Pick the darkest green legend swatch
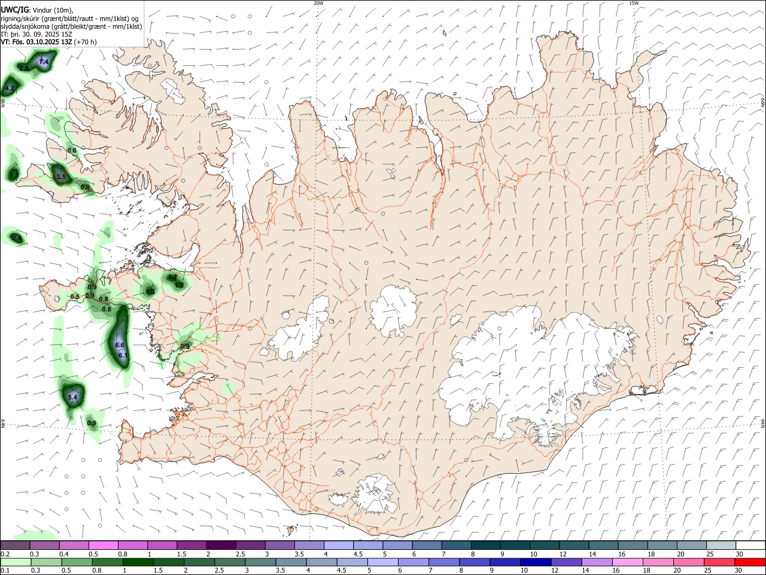 138,562
